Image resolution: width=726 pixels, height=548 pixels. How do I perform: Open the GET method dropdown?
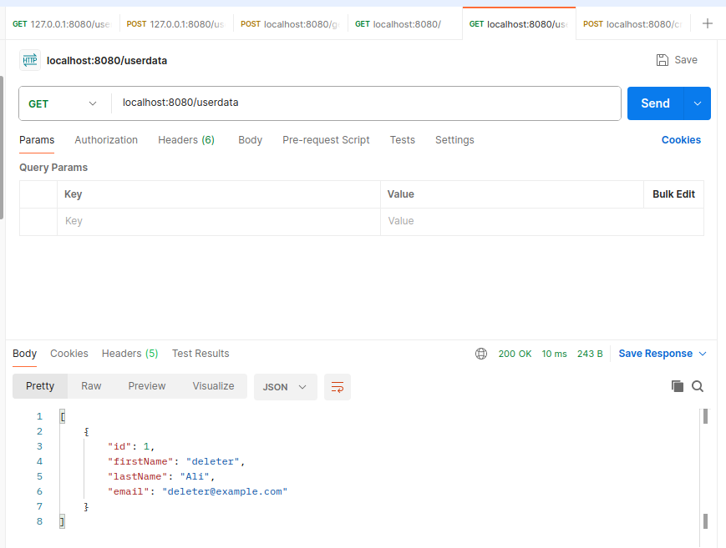point(63,103)
